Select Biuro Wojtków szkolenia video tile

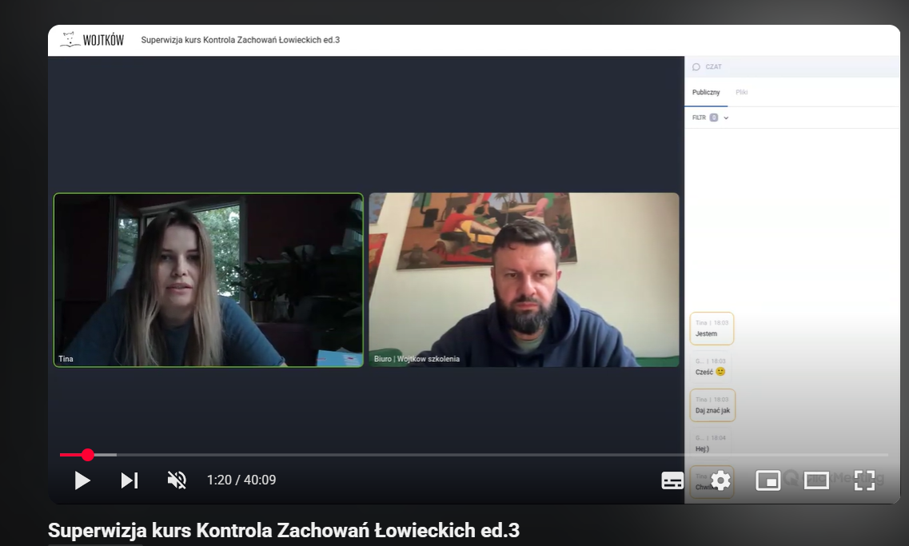pyautogui.click(x=524, y=280)
